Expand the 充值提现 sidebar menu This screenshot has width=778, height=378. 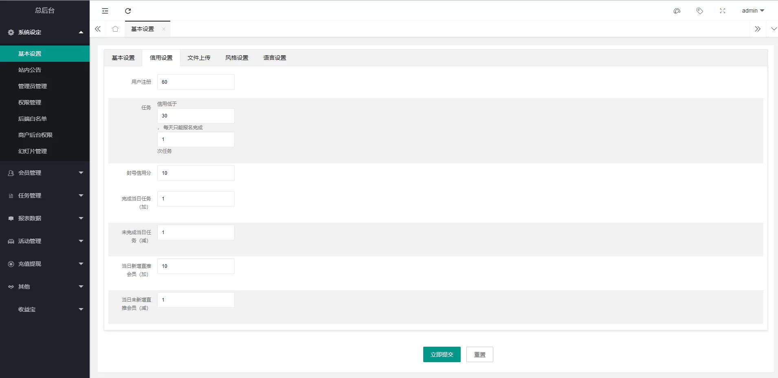(x=45, y=264)
